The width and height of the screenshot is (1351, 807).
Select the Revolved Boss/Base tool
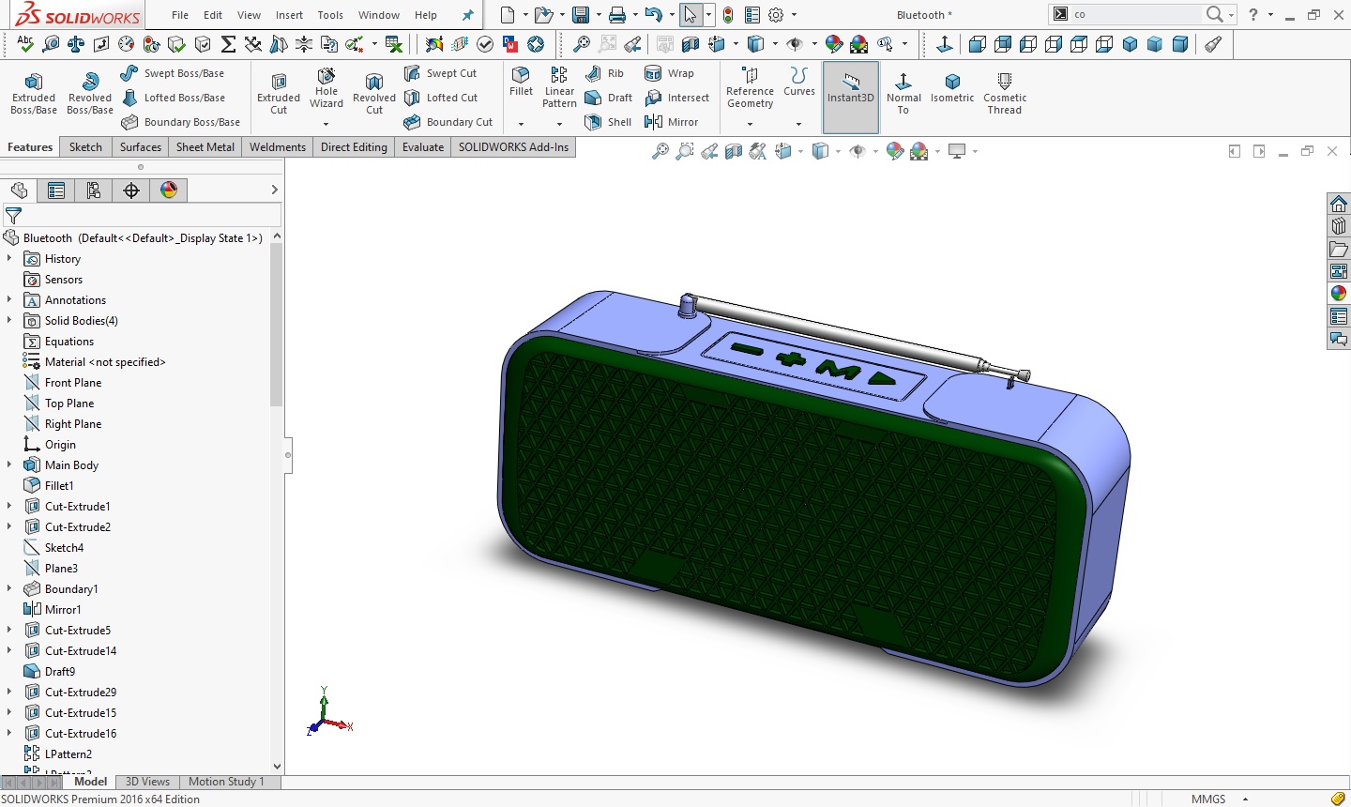pyautogui.click(x=90, y=94)
